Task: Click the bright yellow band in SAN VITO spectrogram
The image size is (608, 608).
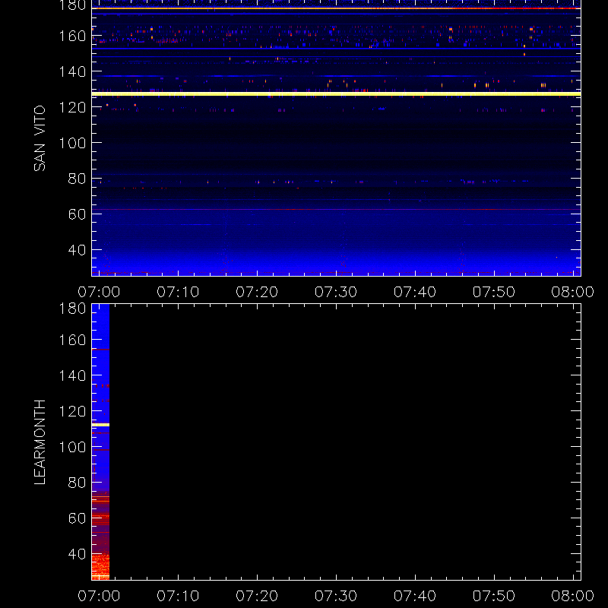Action: (336, 93)
